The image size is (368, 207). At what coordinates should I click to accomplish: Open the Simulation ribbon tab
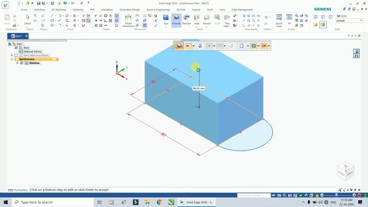point(107,10)
